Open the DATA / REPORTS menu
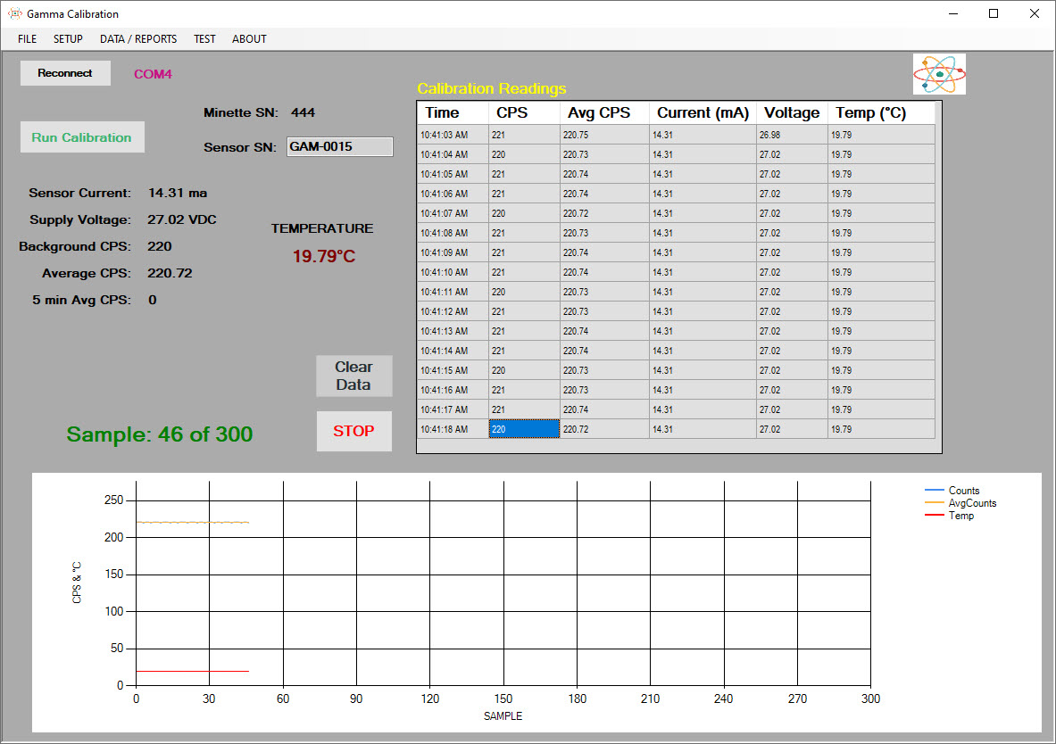 click(138, 39)
